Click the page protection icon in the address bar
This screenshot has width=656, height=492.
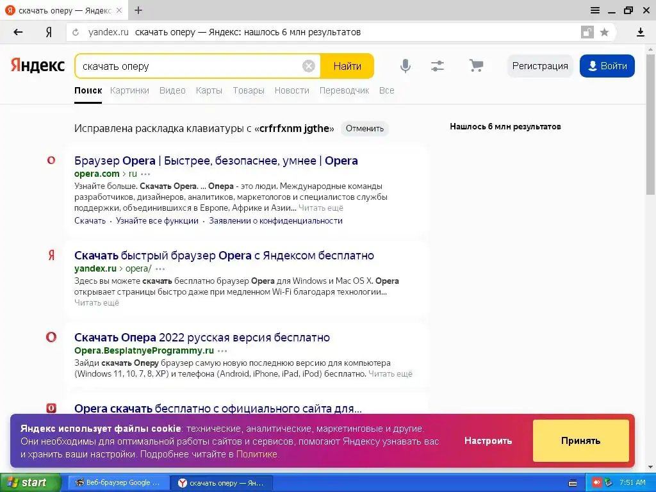click(x=587, y=32)
